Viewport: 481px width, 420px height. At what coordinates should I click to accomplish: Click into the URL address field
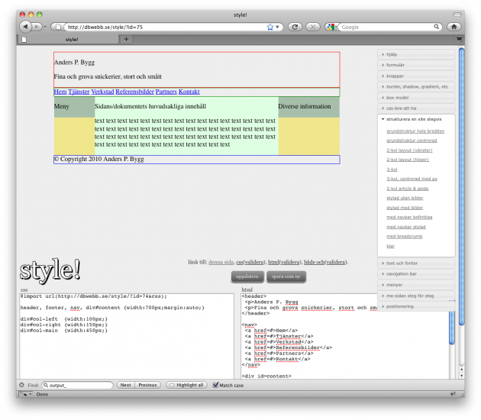point(166,27)
